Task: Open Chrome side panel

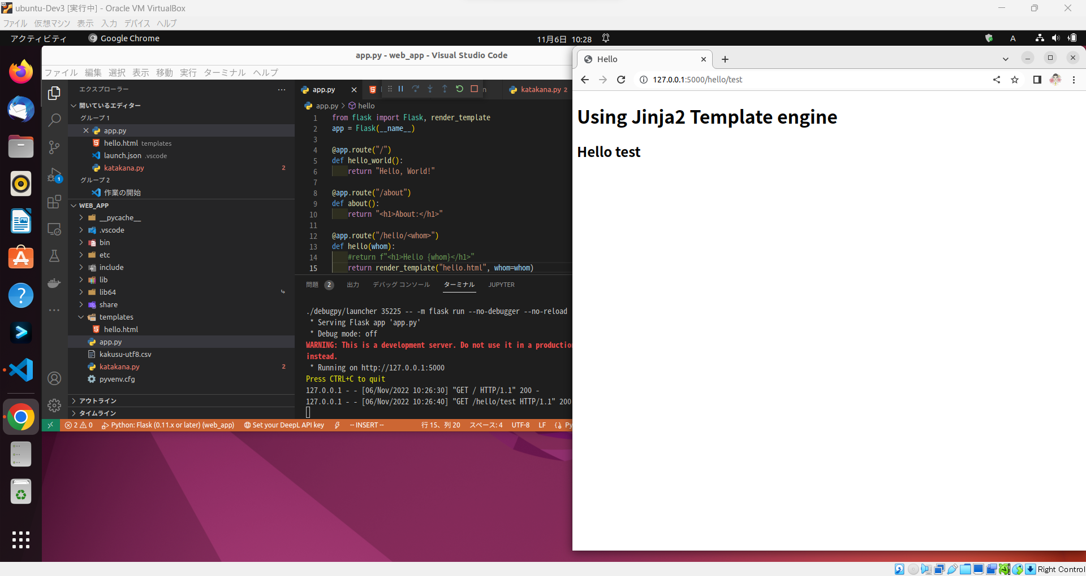Action: (x=1037, y=80)
